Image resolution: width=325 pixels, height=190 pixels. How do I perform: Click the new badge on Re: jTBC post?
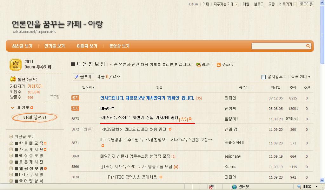coord(161,177)
